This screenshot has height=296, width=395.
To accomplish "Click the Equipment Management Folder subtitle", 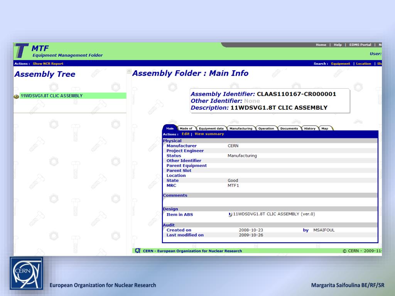I will pyautogui.click(x=68, y=55).
